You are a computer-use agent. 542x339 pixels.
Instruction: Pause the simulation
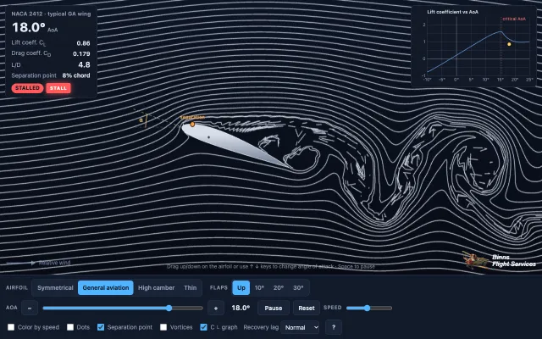tap(274, 308)
